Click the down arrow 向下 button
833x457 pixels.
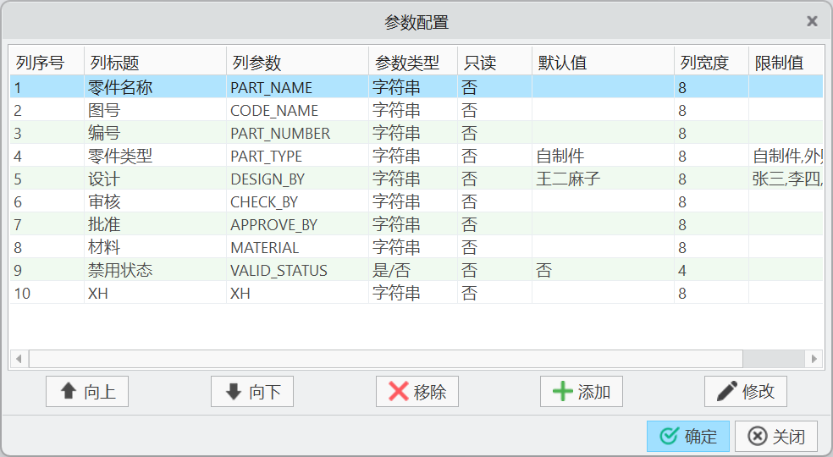point(252,392)
